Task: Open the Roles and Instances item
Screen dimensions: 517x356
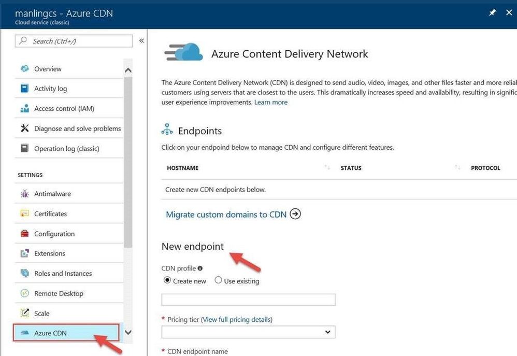Action: [x=69, y=273]
